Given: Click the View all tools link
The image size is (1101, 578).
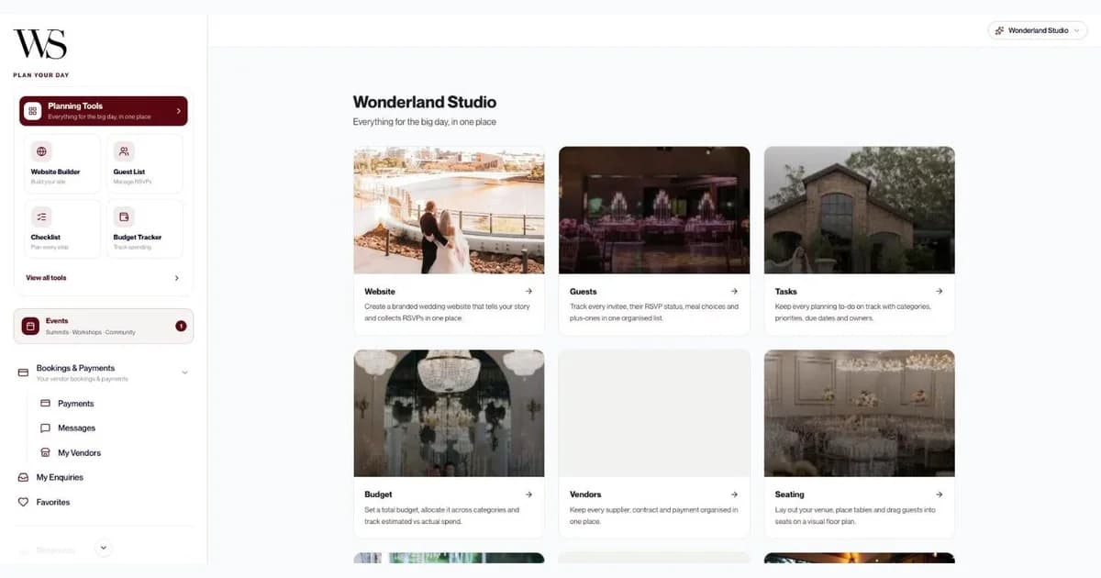Looking at the screenshot, I should pyautogui.click(x=46, y=278).
